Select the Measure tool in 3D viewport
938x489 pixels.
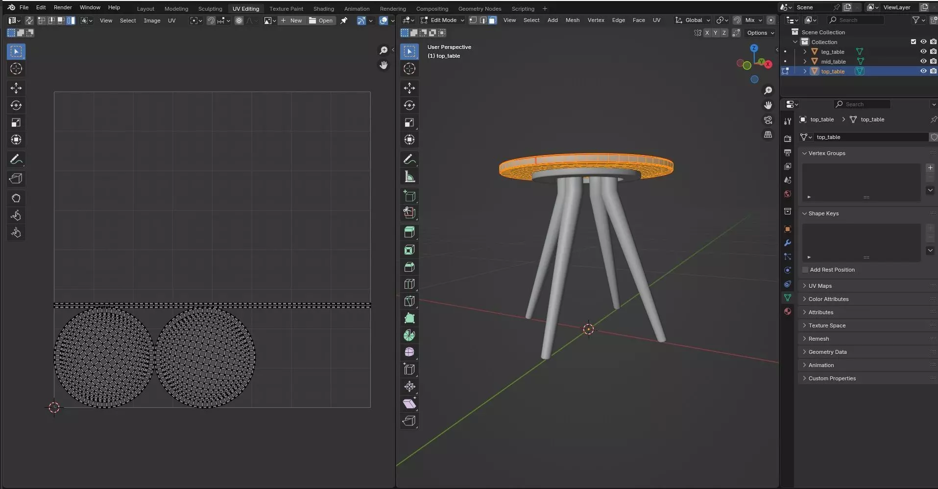(409, 177)
